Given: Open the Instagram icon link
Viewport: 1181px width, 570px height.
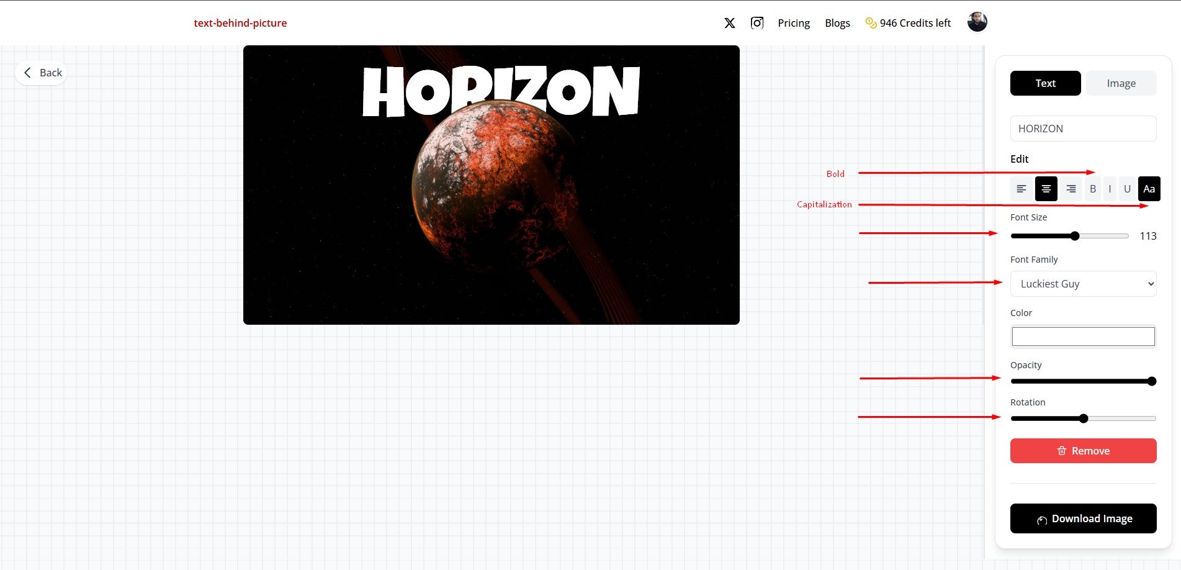Looking at the screenshot, I should (x=757, y=23).
